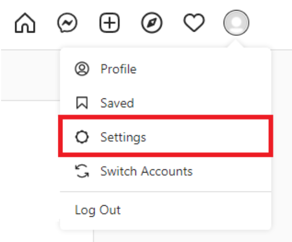Select the Switch Accounts text label
Image resolution: width=292 pixels, height=242 pixels.
coord(147,171)
